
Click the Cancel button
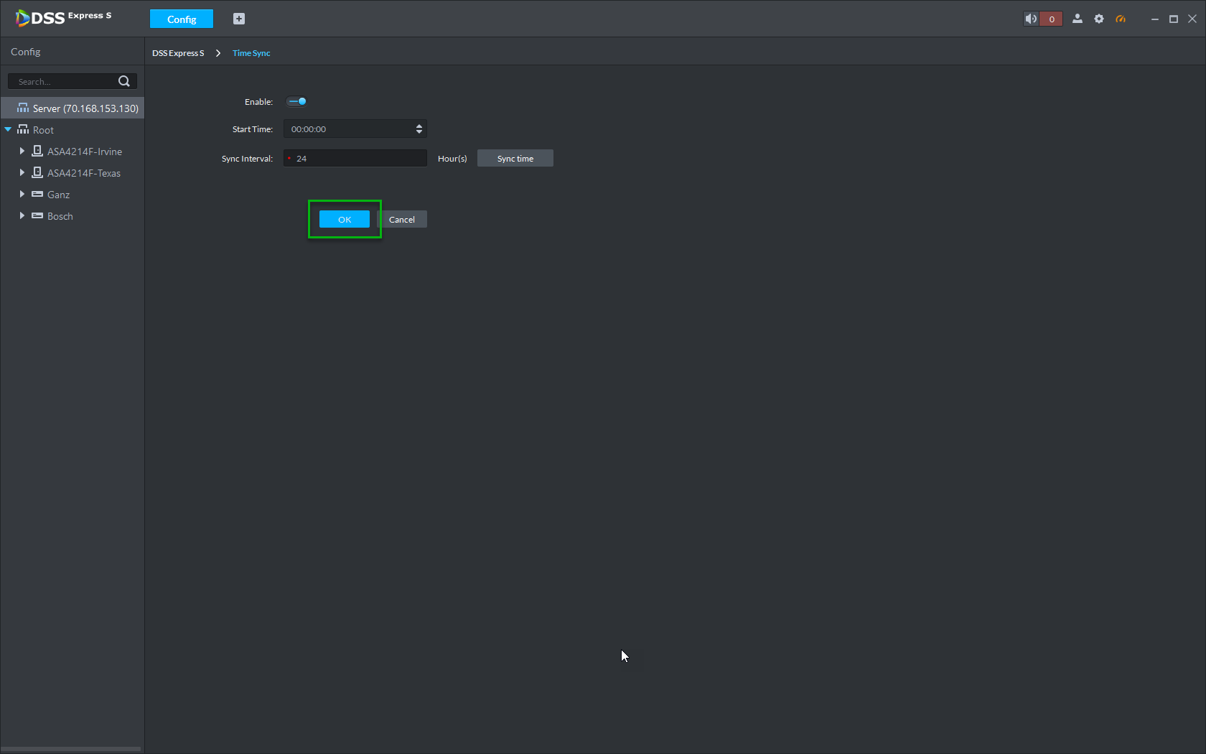point(402,219)
